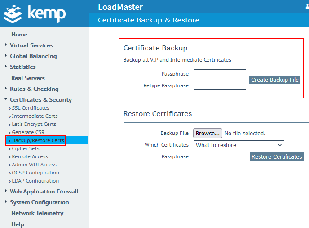This screenshot has width=309, height=228.
Task: Expand Virtual Services menu arrow
Action: [6, 45]
